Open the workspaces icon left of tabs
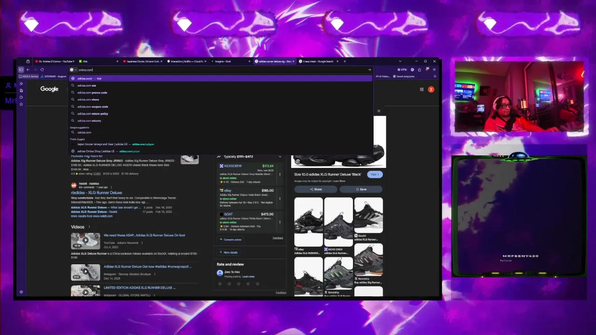The height and width of the screenshot is (335, 596). point(28,61)
